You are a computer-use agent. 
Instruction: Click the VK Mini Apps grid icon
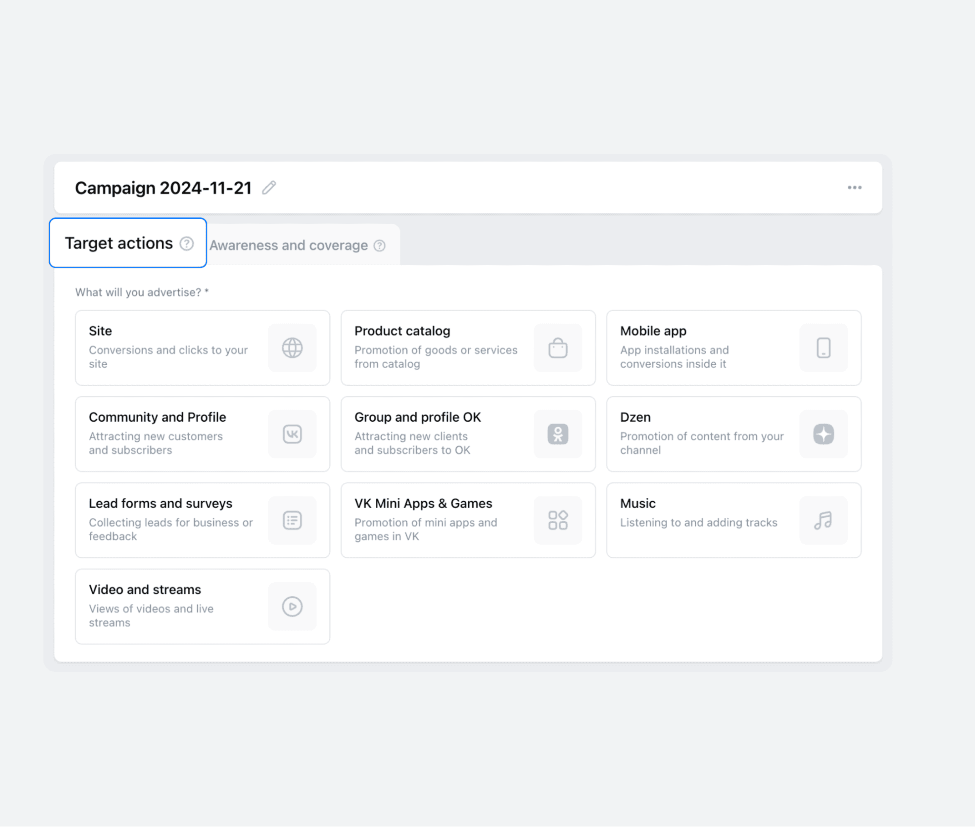coord(557,520)
